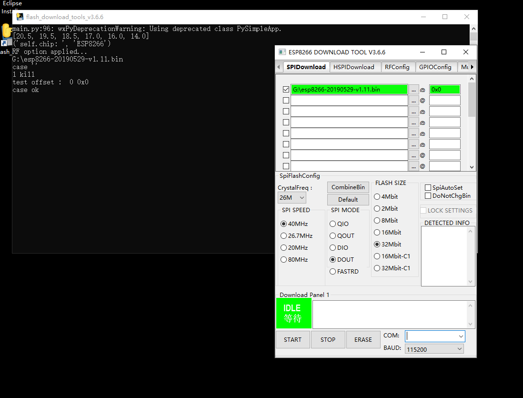The height and width of the screenshot is (398, 523).
Task: Browse file for second bin row
Action: 413,101
